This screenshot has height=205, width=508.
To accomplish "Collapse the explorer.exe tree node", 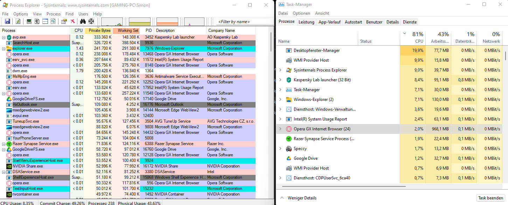I will 4,48.
